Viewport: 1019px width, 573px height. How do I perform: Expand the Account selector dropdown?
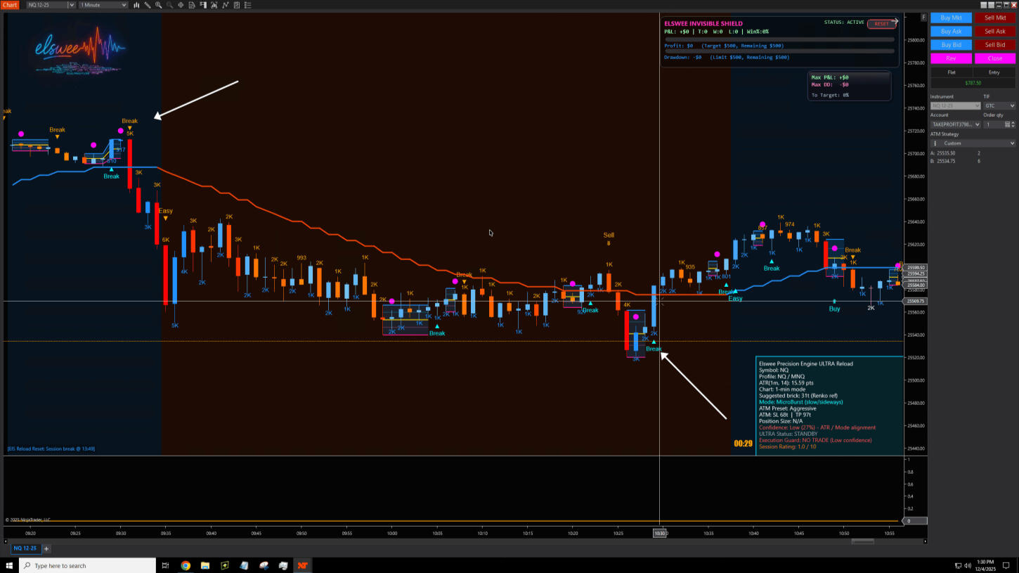tap(955, 124)
